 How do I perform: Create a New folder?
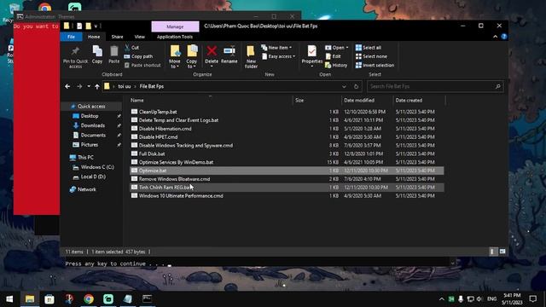coord(251,56)
